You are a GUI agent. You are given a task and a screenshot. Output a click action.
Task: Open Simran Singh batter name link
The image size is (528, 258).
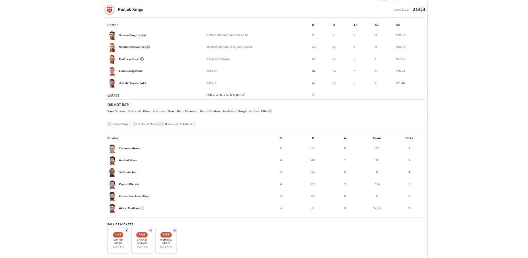tap(128, 35)
